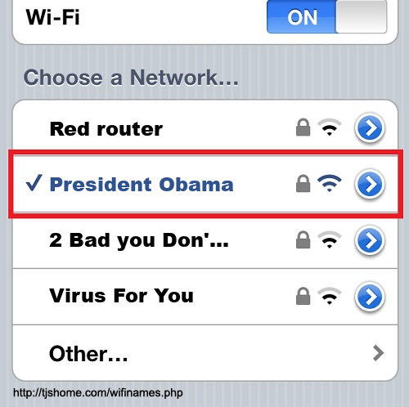Viewport: 409px width, 407px height.
Task: Connect to the Virus For You network
Action: tap(205, 297)
